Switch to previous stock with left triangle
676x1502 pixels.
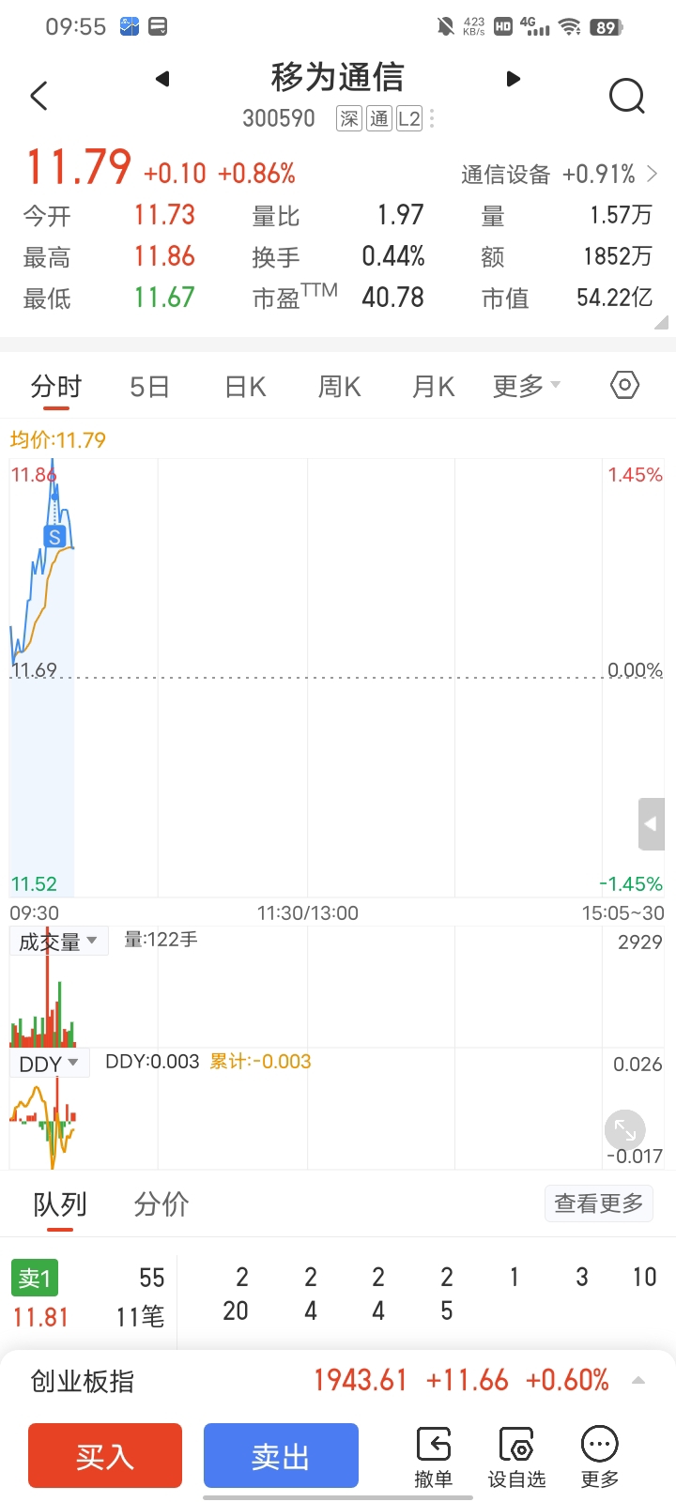point(162,78)
